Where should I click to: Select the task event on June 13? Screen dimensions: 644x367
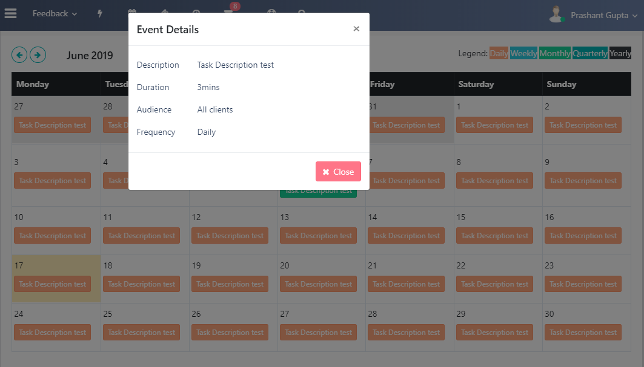click(318, 236)
